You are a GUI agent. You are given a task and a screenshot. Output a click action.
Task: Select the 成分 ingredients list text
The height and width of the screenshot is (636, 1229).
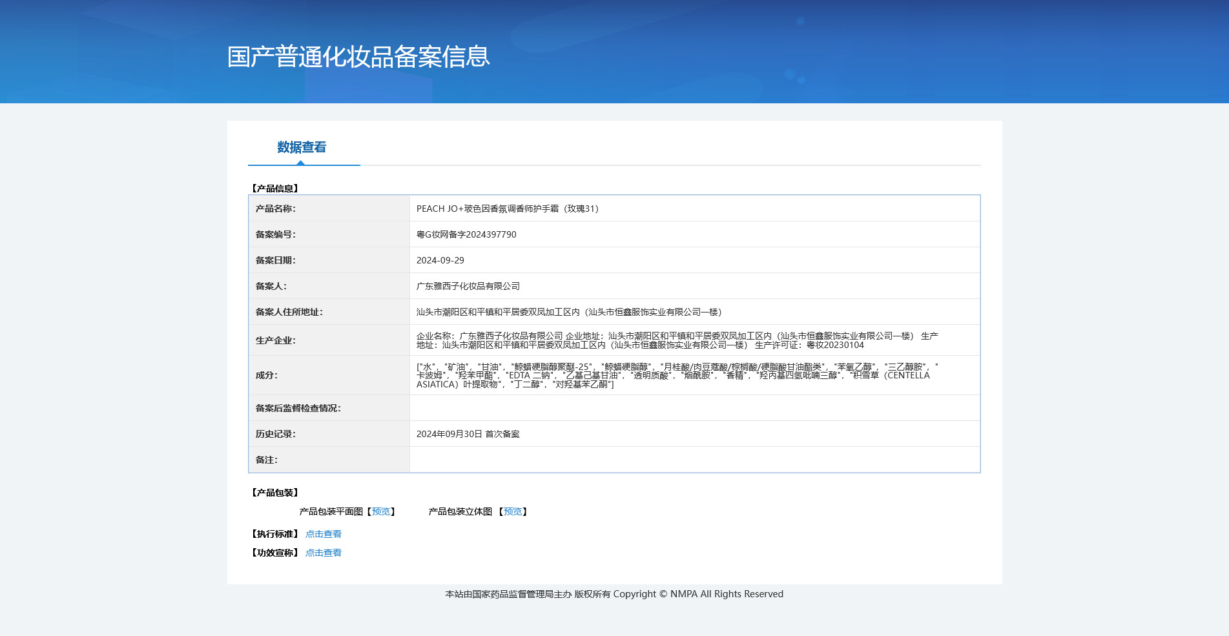pos(675,375)
